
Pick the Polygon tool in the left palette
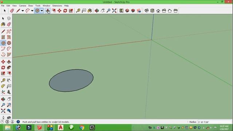(x=9, y=43)
